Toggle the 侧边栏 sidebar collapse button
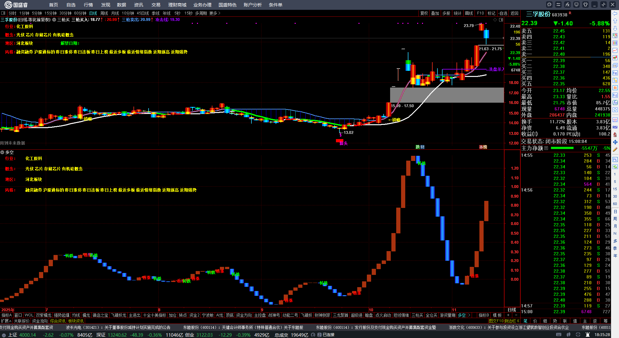The image size is (619, 338). click(x=510, y=321)
